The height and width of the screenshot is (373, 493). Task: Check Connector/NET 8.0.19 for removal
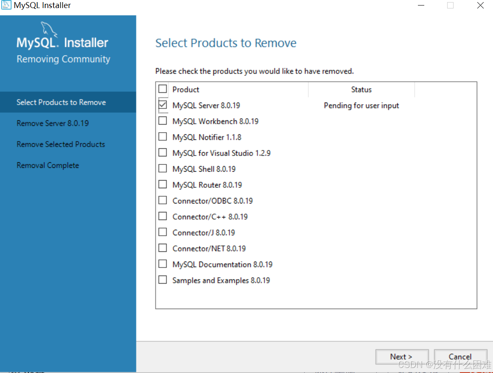click(162, 248)
